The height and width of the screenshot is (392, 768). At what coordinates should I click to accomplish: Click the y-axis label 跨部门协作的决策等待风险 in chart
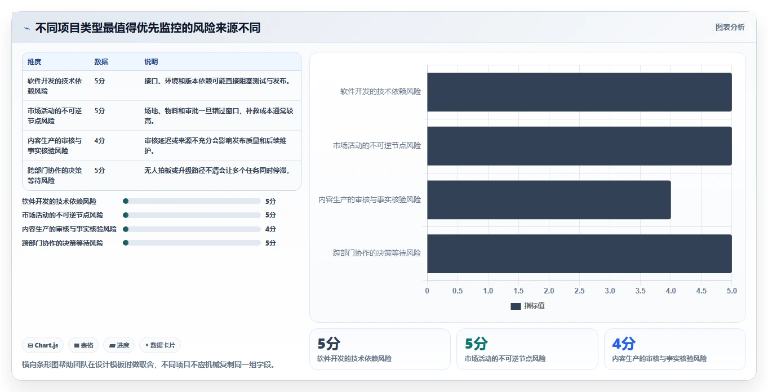377,253
